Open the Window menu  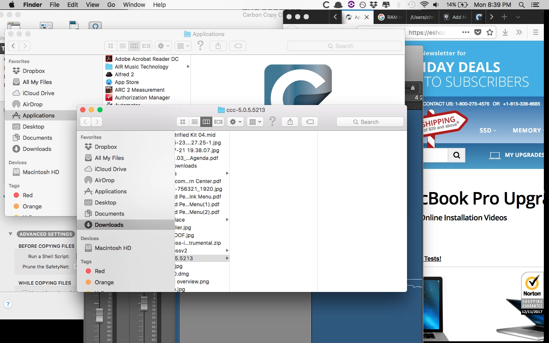134,5
